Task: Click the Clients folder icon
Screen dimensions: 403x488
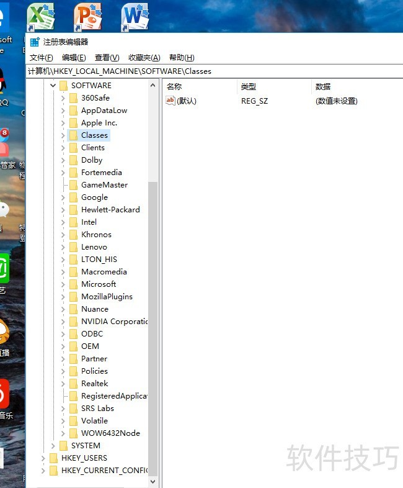Action: coord(73,148)
